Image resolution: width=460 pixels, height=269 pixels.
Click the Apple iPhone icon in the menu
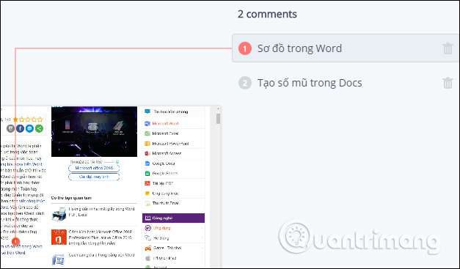148,258
